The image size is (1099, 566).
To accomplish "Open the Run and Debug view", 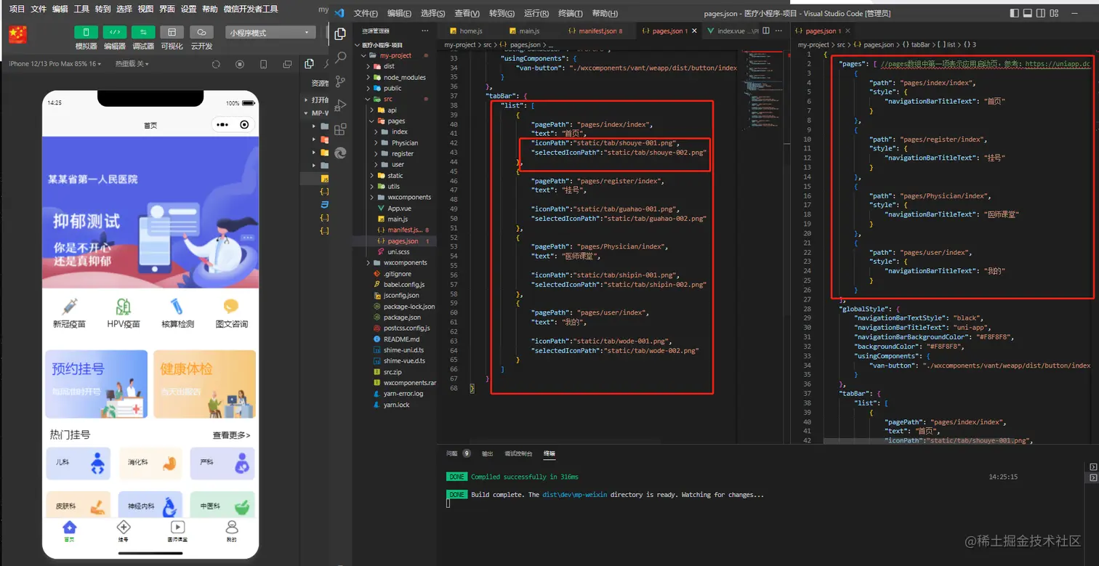I will [340, 105].
